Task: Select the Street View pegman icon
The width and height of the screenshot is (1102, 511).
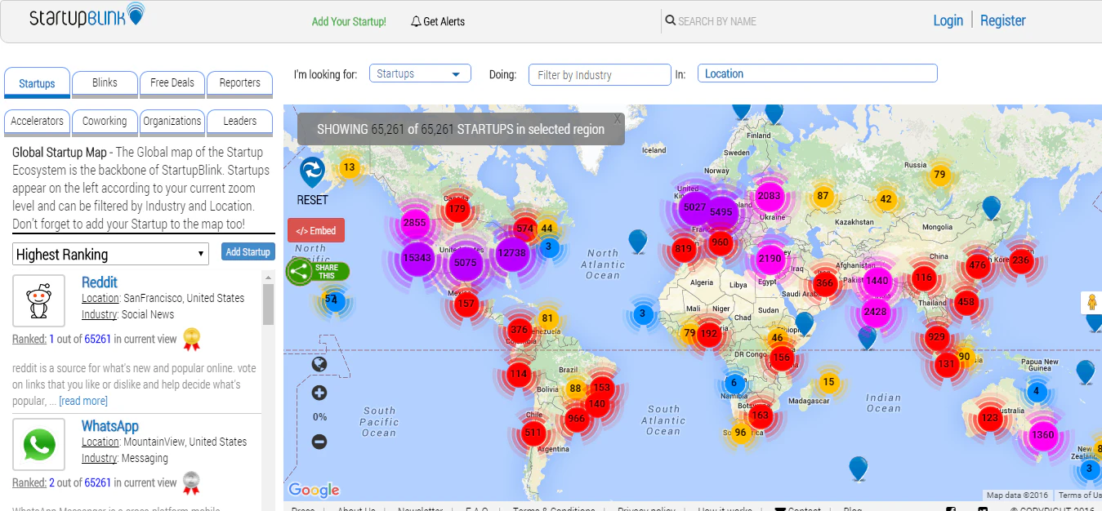Action: [1091, 303]
